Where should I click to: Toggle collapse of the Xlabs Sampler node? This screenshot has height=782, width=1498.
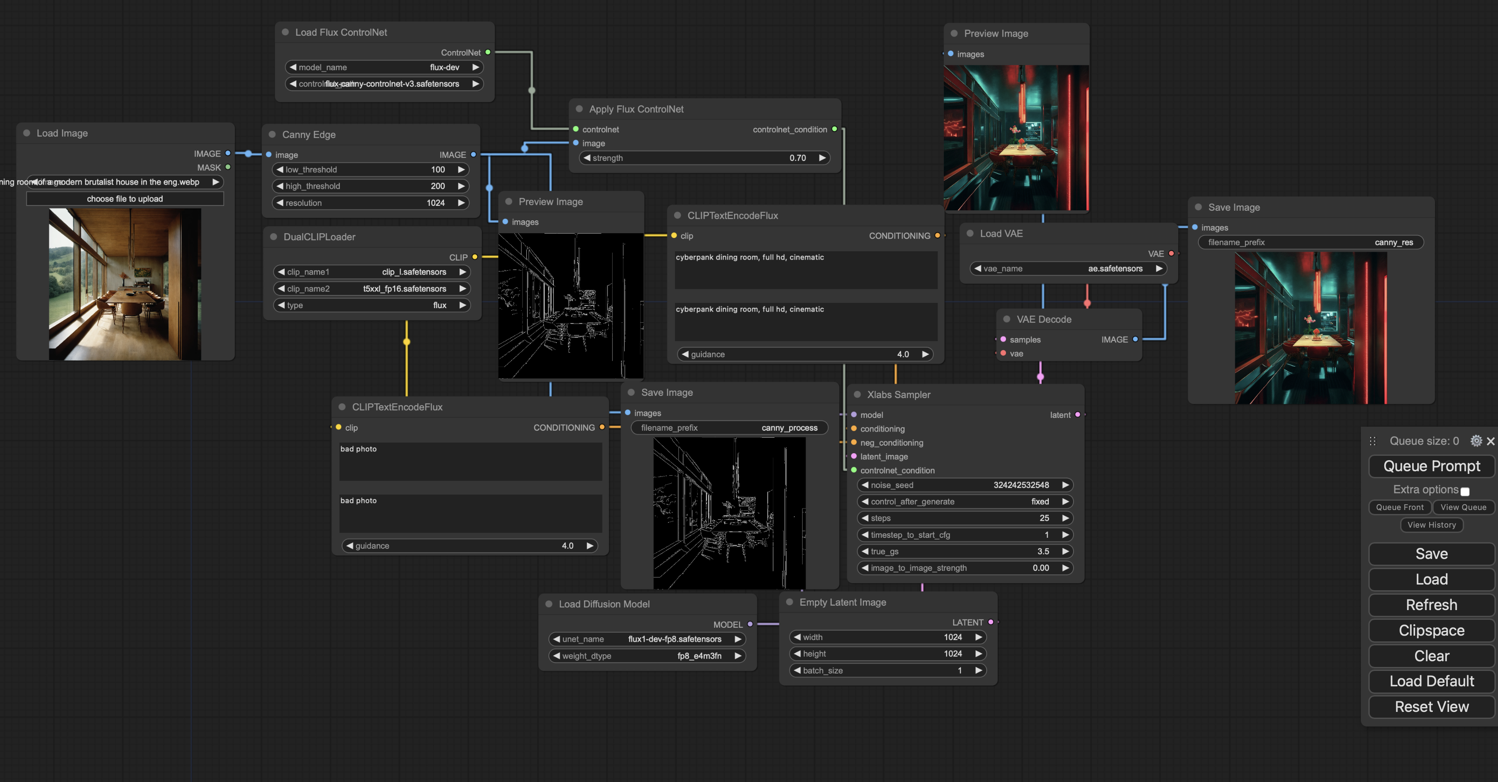click(x=858, y=394)
